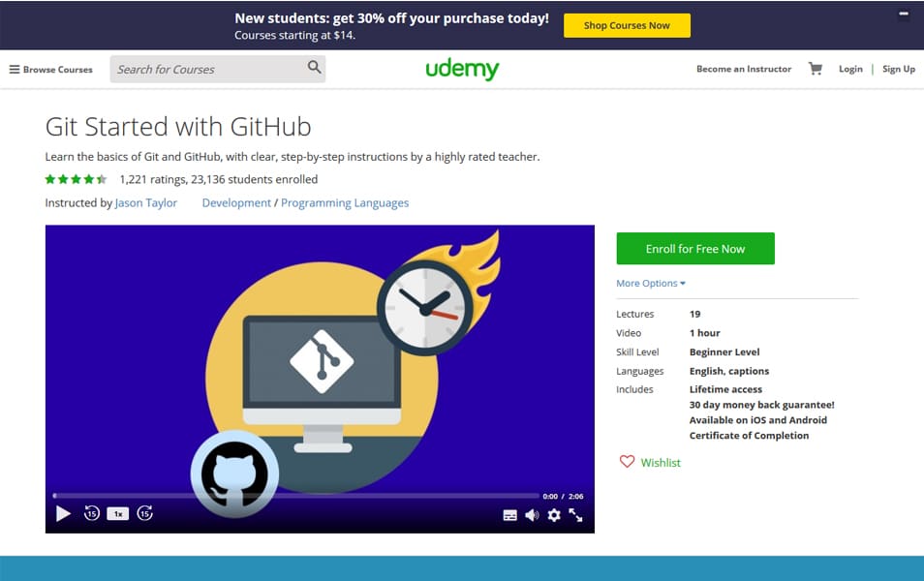The image size is (924, 581).
Task: Select Sign Up from the header
Action: [x=898, y=69]
